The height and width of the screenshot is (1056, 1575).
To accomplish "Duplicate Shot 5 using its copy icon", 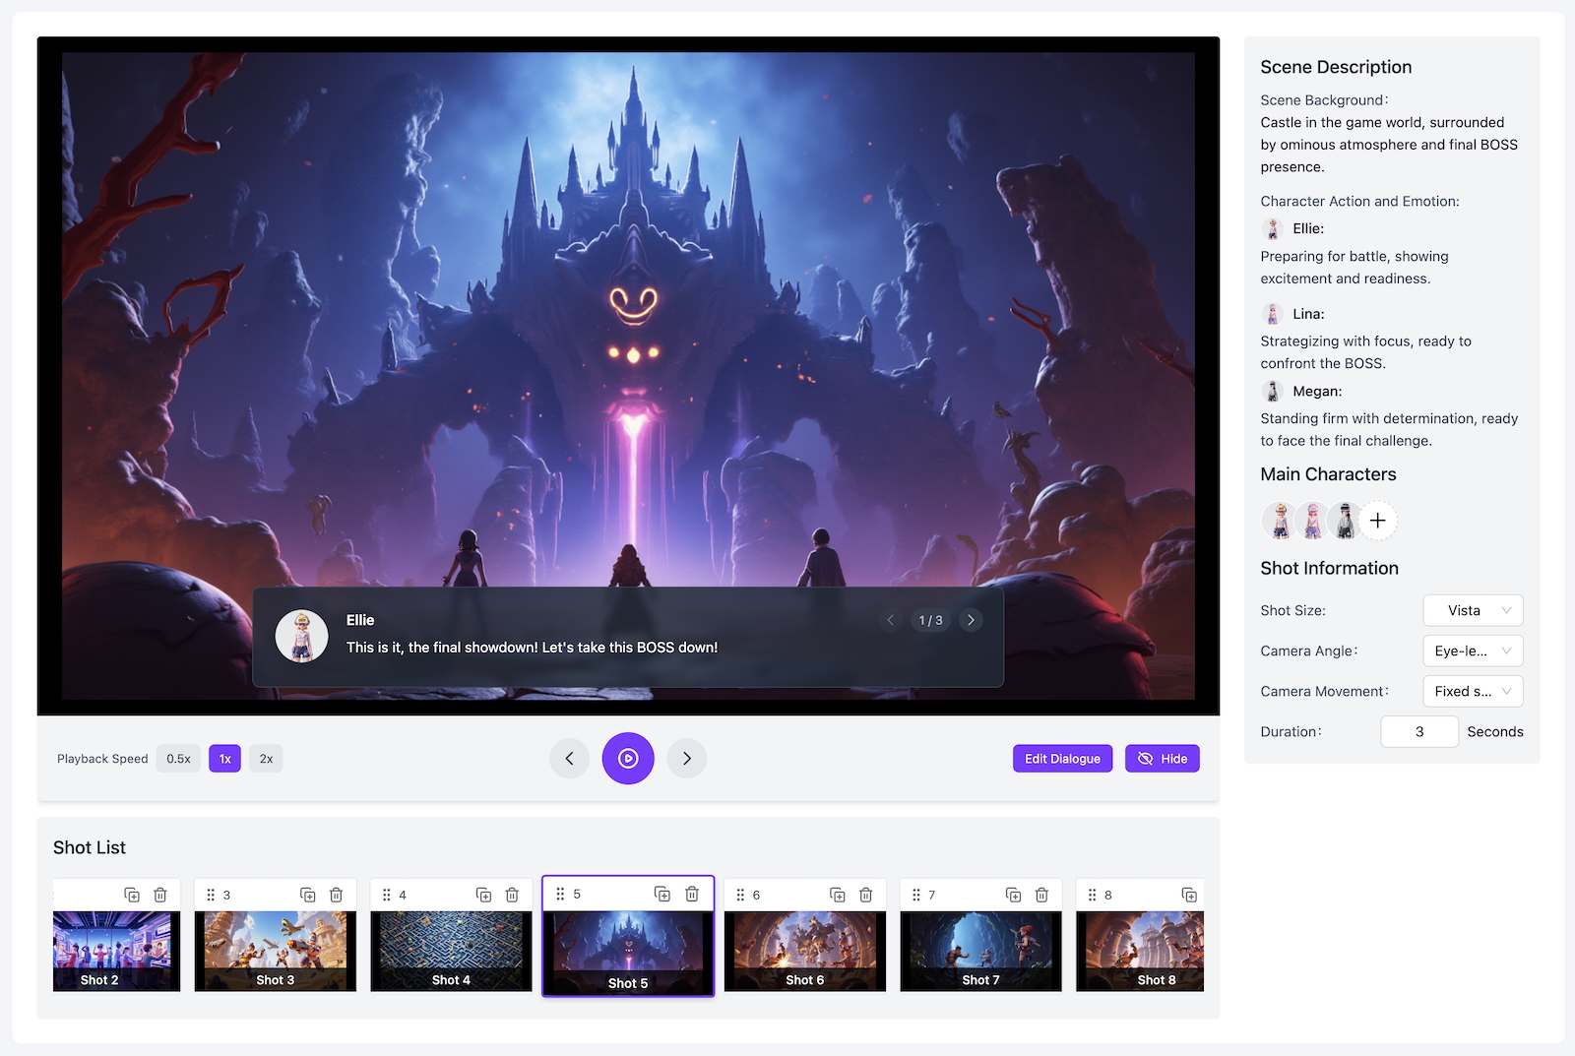I will point(662,894).
